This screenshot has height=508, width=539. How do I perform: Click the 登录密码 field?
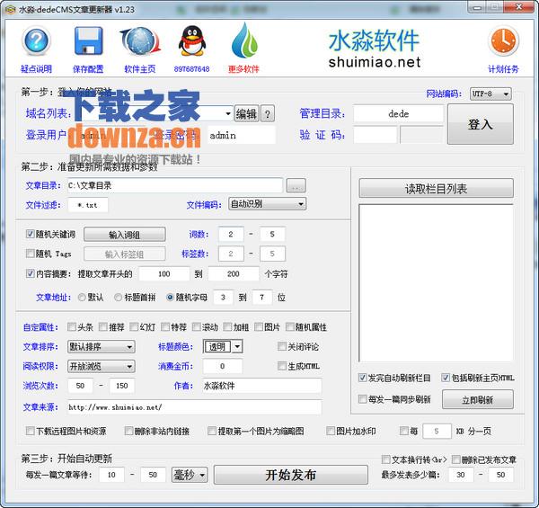(x=241, y=135)
